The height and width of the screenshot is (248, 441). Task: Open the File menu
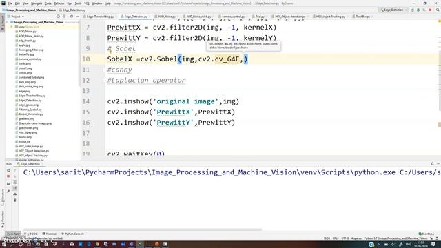10,3
